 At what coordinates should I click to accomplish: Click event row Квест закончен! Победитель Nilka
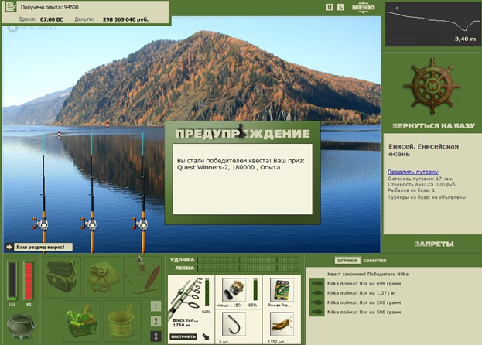click(x=368, y=274)
